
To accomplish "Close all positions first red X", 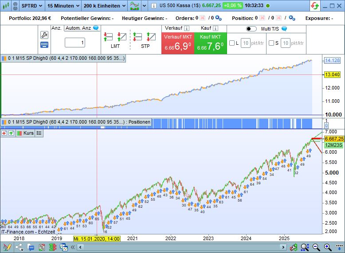I will click(262, 18).
